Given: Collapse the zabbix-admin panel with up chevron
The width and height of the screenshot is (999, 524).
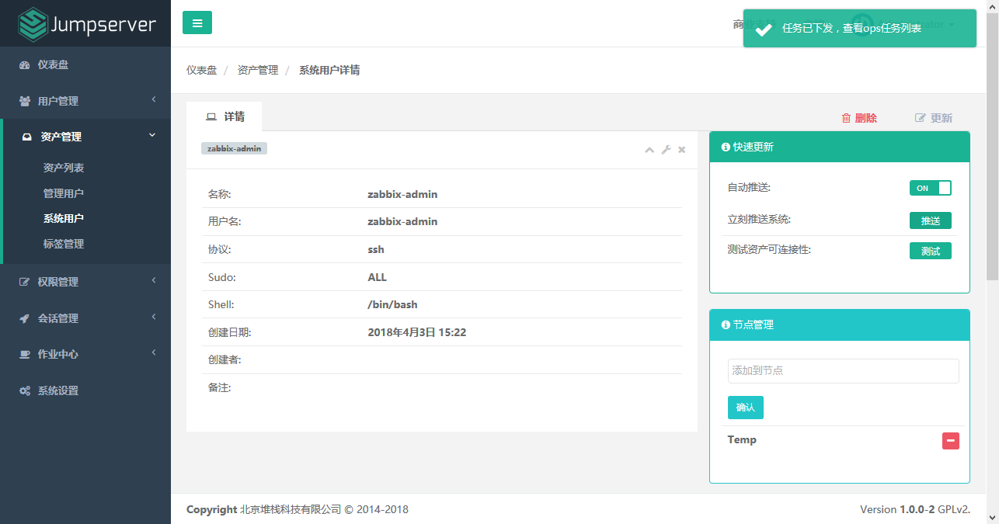Looking at the screenshot, I should click(649, 150).
